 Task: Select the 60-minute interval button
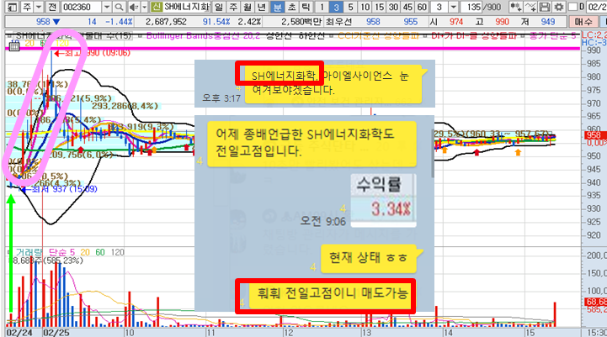[x=422, y=7]
